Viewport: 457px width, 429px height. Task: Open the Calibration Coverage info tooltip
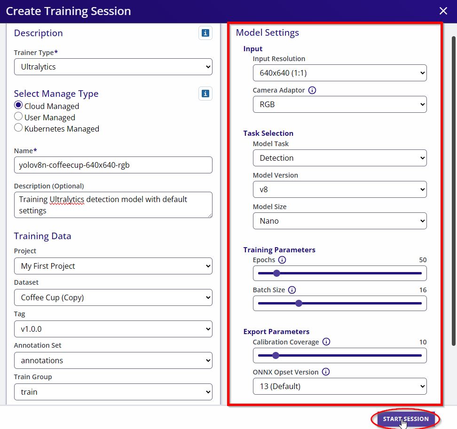(326, 342)
